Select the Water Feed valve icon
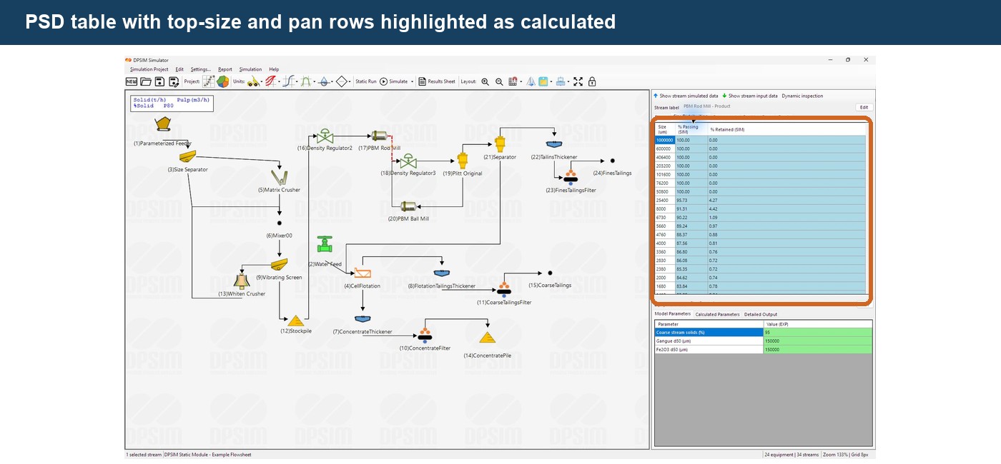Screen dimensions: 1001x464 pos(325,245)
